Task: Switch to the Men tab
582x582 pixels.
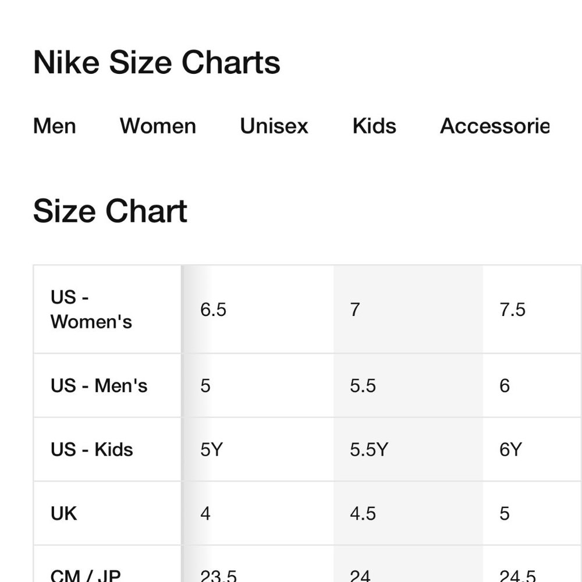Action: (x=55, y=126)
